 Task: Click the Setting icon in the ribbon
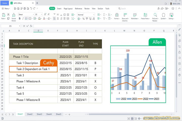pos(171,15)
